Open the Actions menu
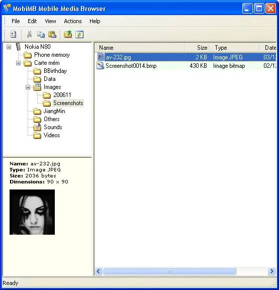This screenshot has height=290, width=279. tap(73, 21)
